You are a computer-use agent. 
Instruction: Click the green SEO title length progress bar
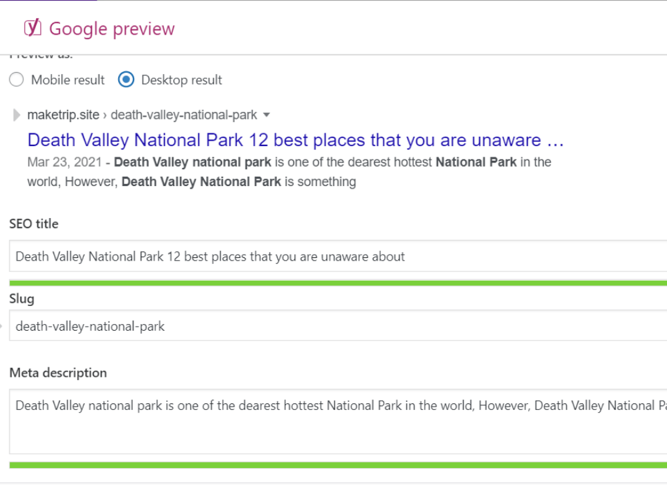338,283
